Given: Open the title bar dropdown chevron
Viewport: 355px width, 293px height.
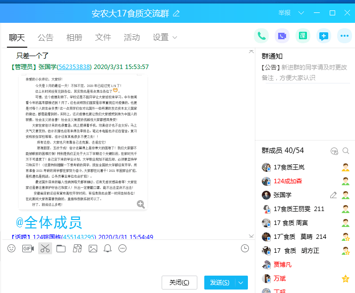Looking at the screenshot, I should click(x=300, y=13).
